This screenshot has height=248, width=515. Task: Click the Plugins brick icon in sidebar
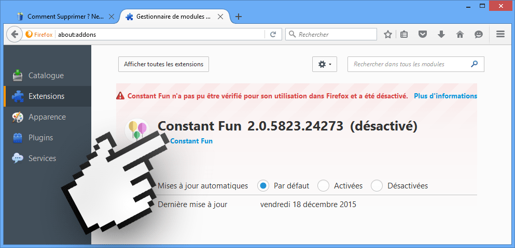point(18,138)
